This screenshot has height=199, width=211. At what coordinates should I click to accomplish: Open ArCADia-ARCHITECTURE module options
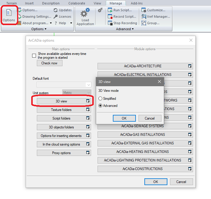[x=145, y=66]
